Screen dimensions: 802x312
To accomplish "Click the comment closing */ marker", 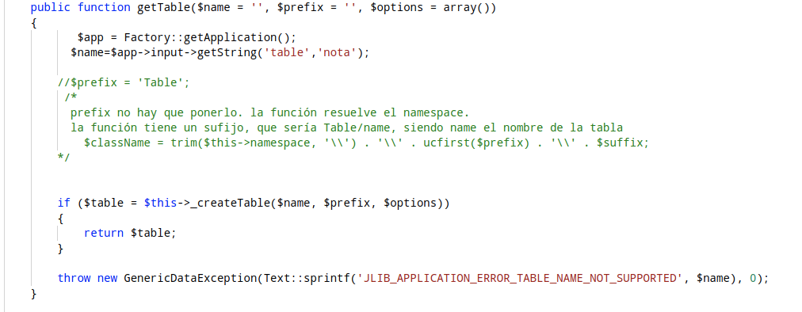I will 64,158.
